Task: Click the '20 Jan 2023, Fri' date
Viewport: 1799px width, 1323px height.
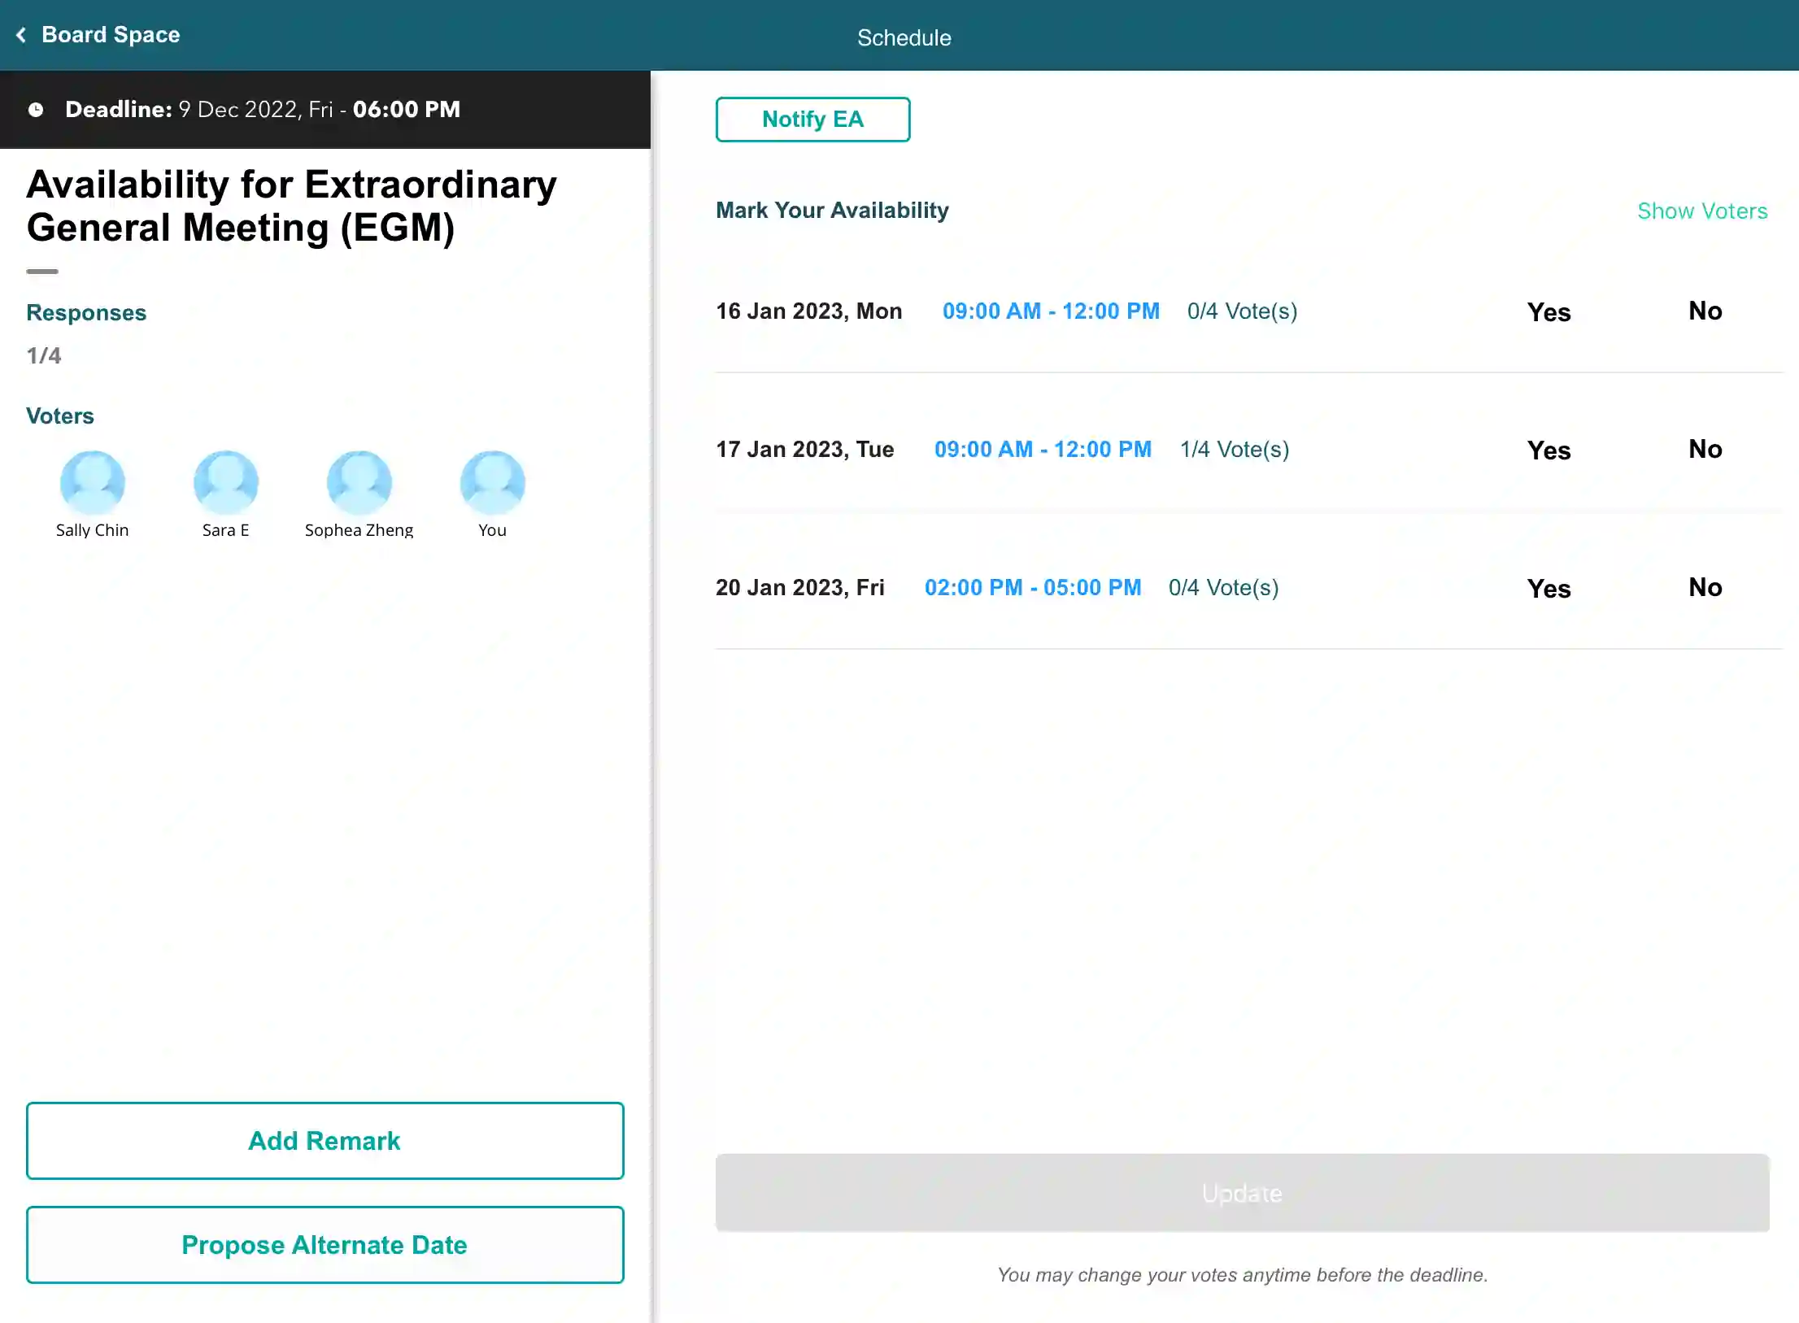Action: [x=800, y=588]
